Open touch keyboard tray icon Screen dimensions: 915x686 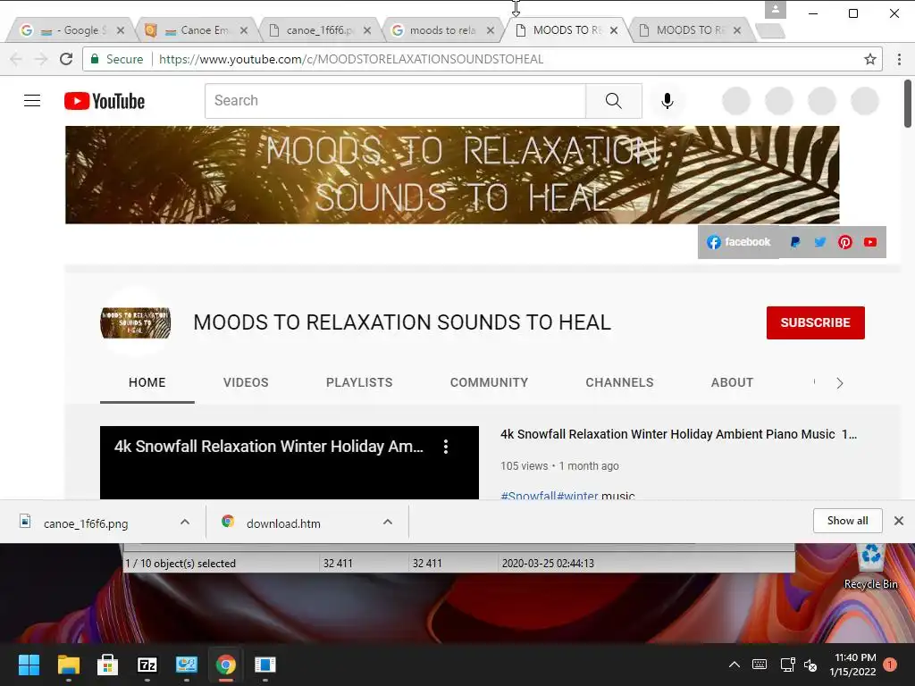(x=760, y=665)
